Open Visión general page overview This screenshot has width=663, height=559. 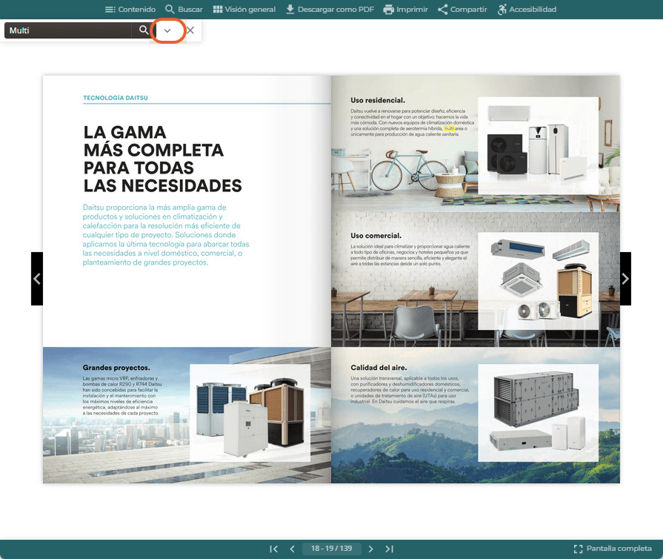(x=244, y=10)
